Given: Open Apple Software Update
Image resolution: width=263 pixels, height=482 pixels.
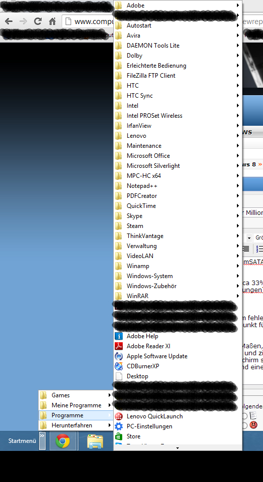Looking at the screenshot, I should 178,356.
